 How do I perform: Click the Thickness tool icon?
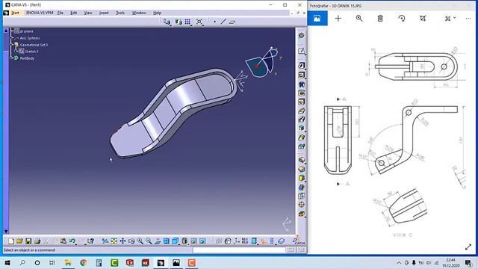[x=301, y=196]
